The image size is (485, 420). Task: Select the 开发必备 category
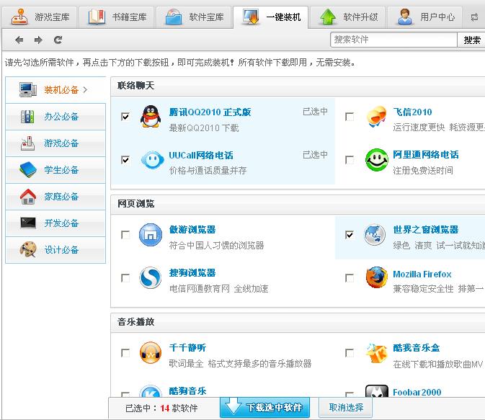(x=55, y=223)
